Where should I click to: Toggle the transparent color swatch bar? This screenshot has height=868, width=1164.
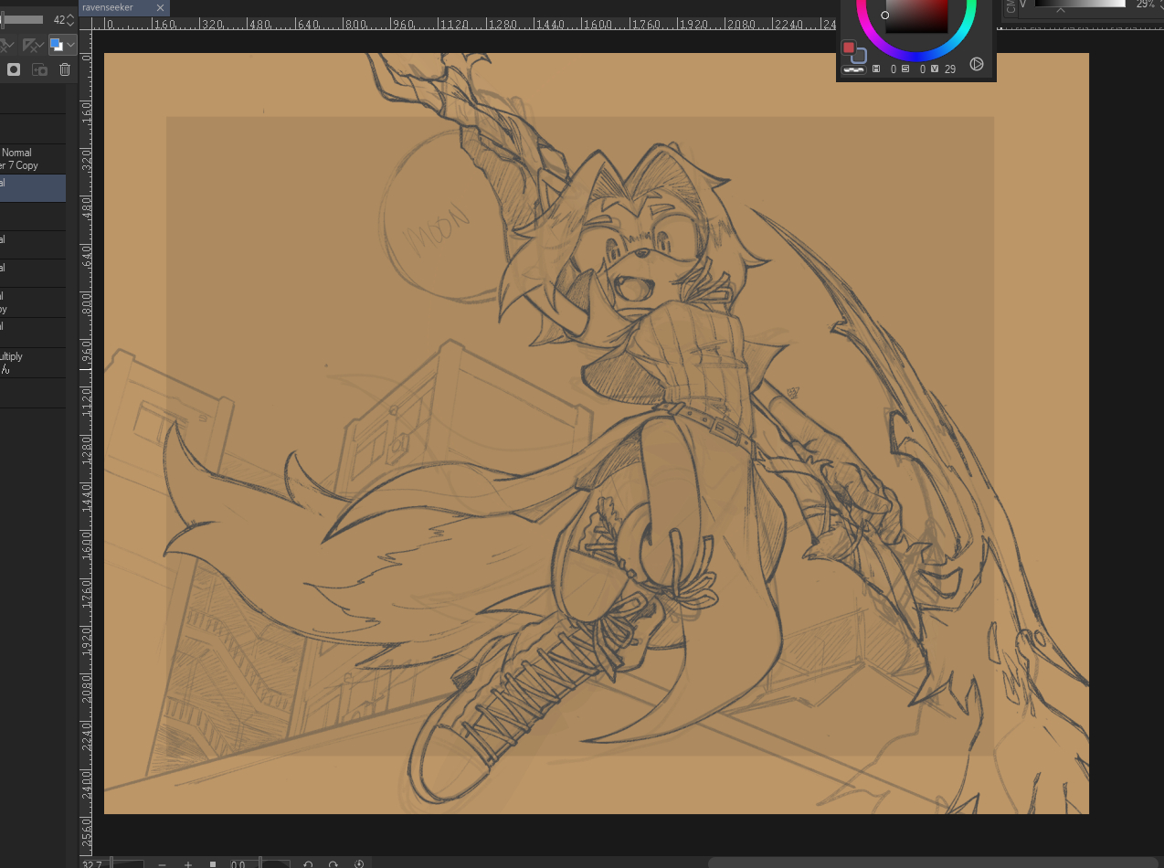click(x=853, y=69)
